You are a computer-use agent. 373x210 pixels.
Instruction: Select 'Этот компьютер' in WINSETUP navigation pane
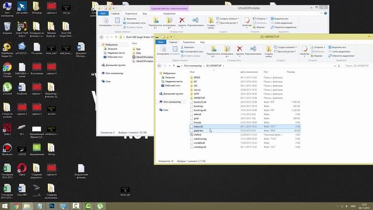click(x=170, y=102)
